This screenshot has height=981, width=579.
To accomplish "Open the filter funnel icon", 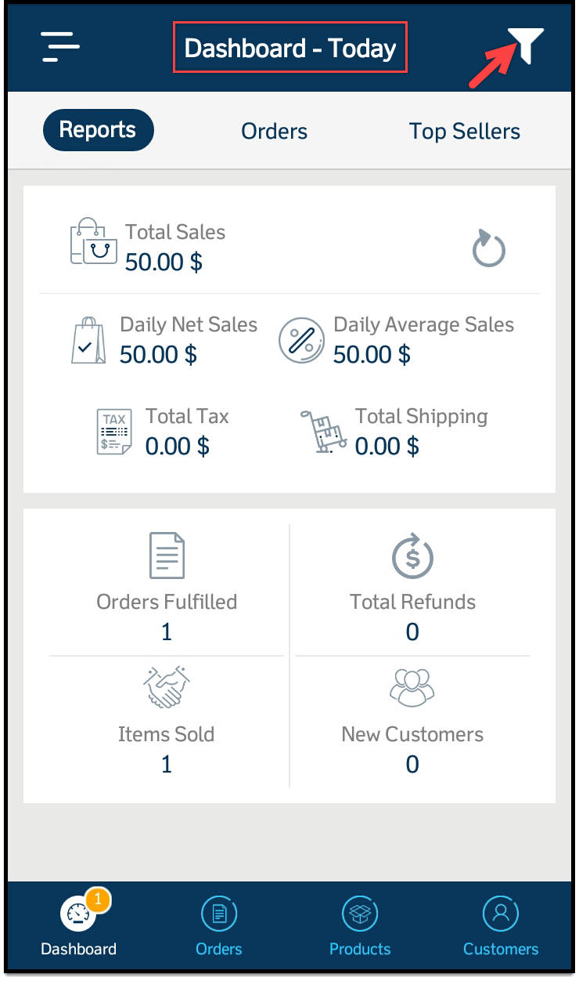I will (x=526, y=45).
